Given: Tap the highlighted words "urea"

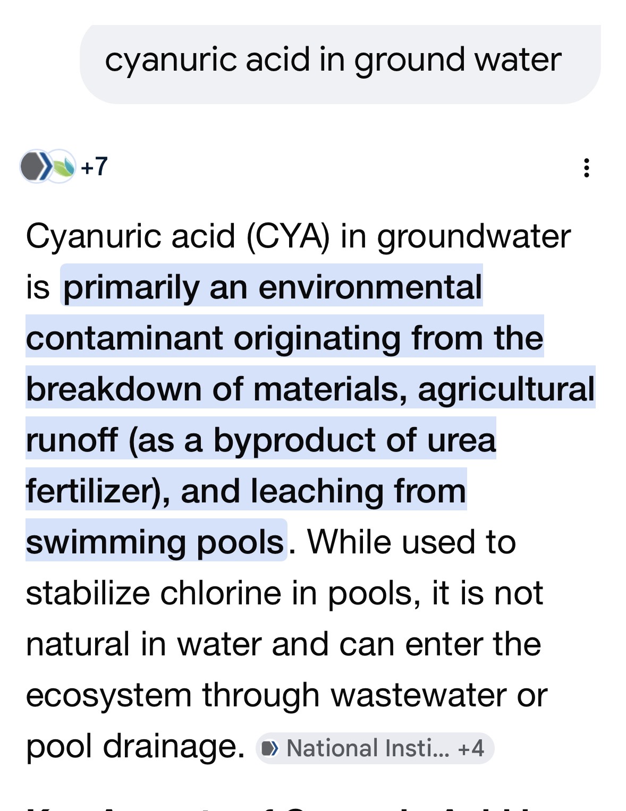Looking at the screenshot, I should click(461, 440).
